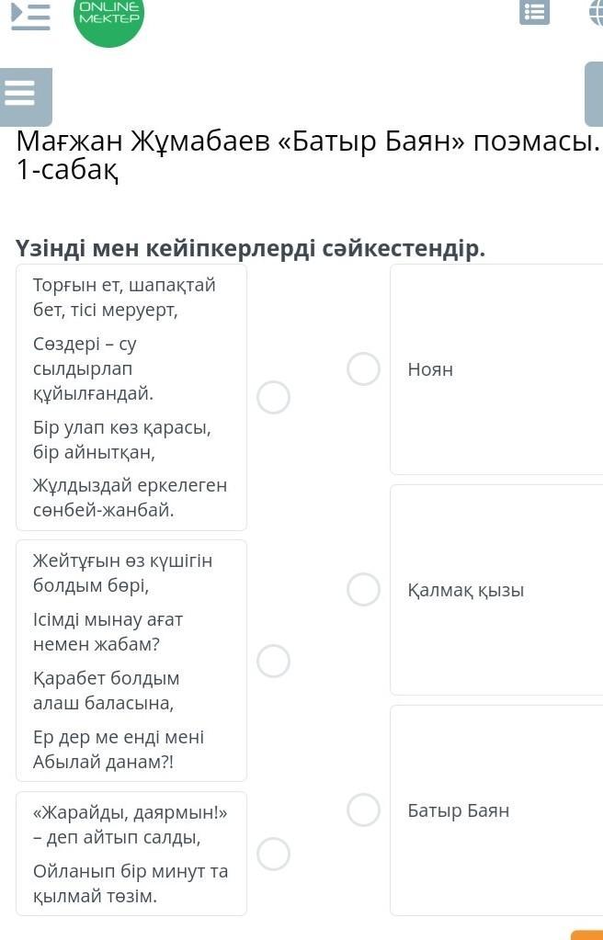
Task: Click the Ноян answer label
Action: [x=430, y=369]
